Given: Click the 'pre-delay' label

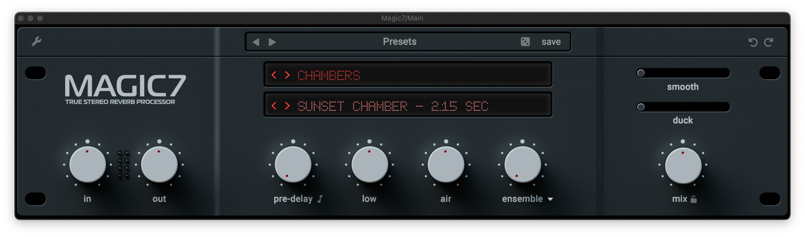Looking at the screenshot, I should click(293, 199).
